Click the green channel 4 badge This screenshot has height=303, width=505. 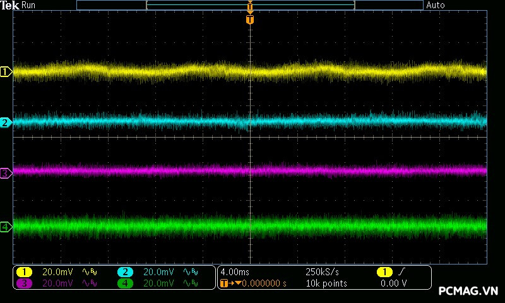point(125,283)
